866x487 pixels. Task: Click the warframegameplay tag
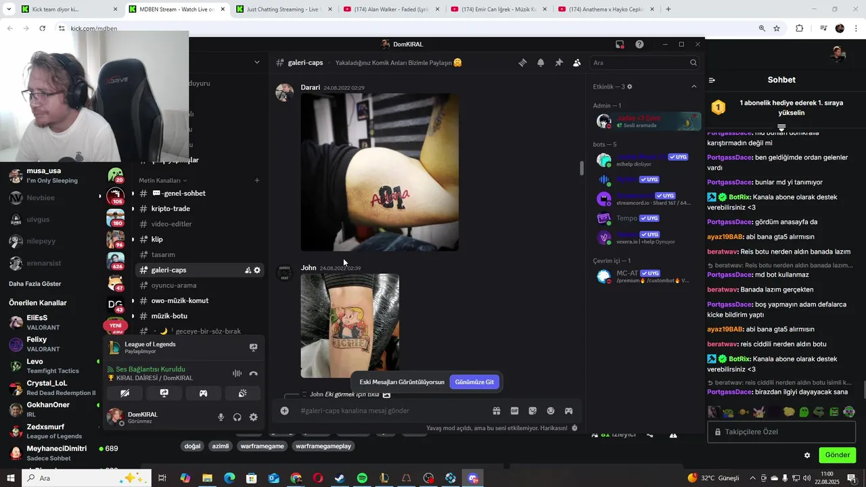(x=323, y=446)
